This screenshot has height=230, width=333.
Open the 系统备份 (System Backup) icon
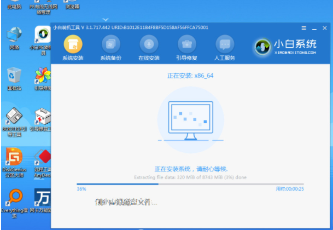pyautogui.click(x=110, y=44)
